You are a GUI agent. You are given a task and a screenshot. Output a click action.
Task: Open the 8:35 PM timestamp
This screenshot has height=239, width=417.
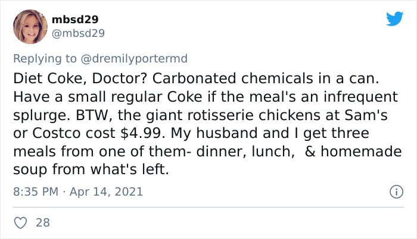[36, 191]
